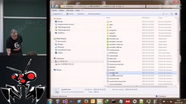Sort by the Type column header
Viewport: 186px width, 104px height.
(x=160, y=18)
